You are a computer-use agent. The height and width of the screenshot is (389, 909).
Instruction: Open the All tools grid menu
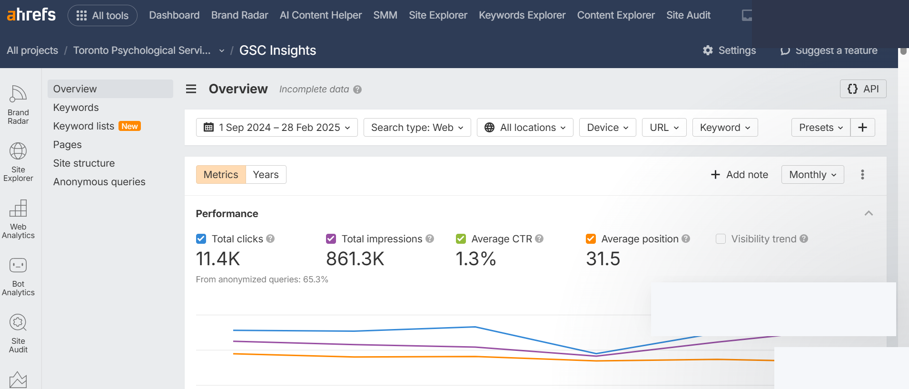[x=102, y=15]
